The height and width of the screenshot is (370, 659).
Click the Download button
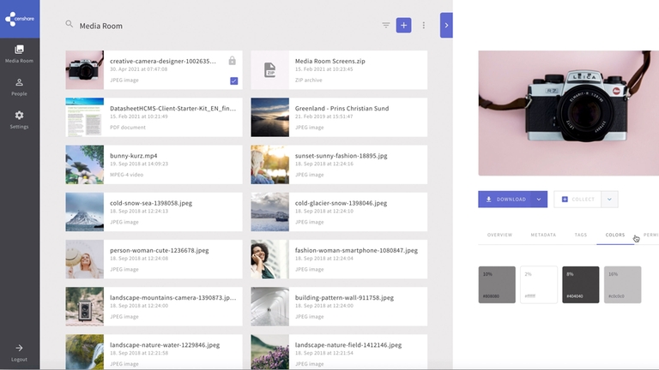pos(505,200)
